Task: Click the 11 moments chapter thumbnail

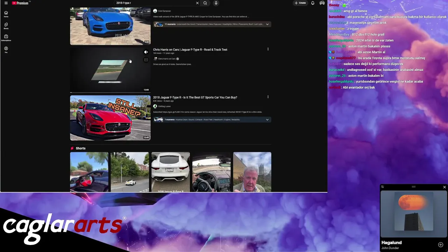Action: 159,24
